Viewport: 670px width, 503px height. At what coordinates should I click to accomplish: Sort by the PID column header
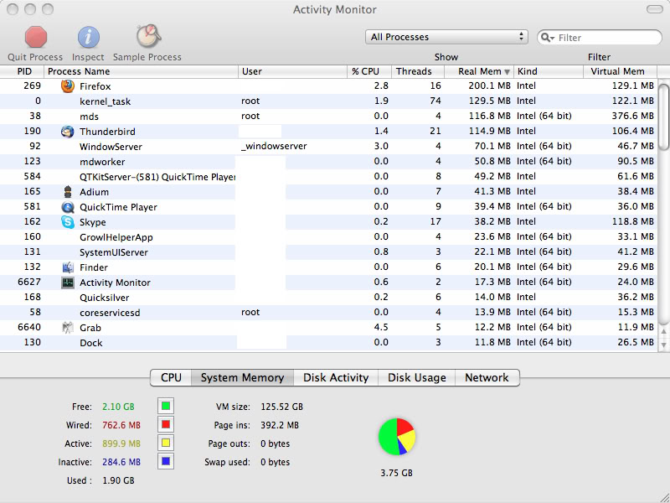coord(23,71)
